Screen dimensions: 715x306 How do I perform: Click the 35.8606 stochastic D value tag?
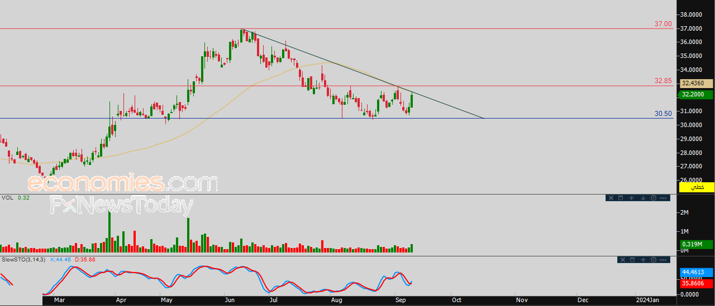click(696, 283)
